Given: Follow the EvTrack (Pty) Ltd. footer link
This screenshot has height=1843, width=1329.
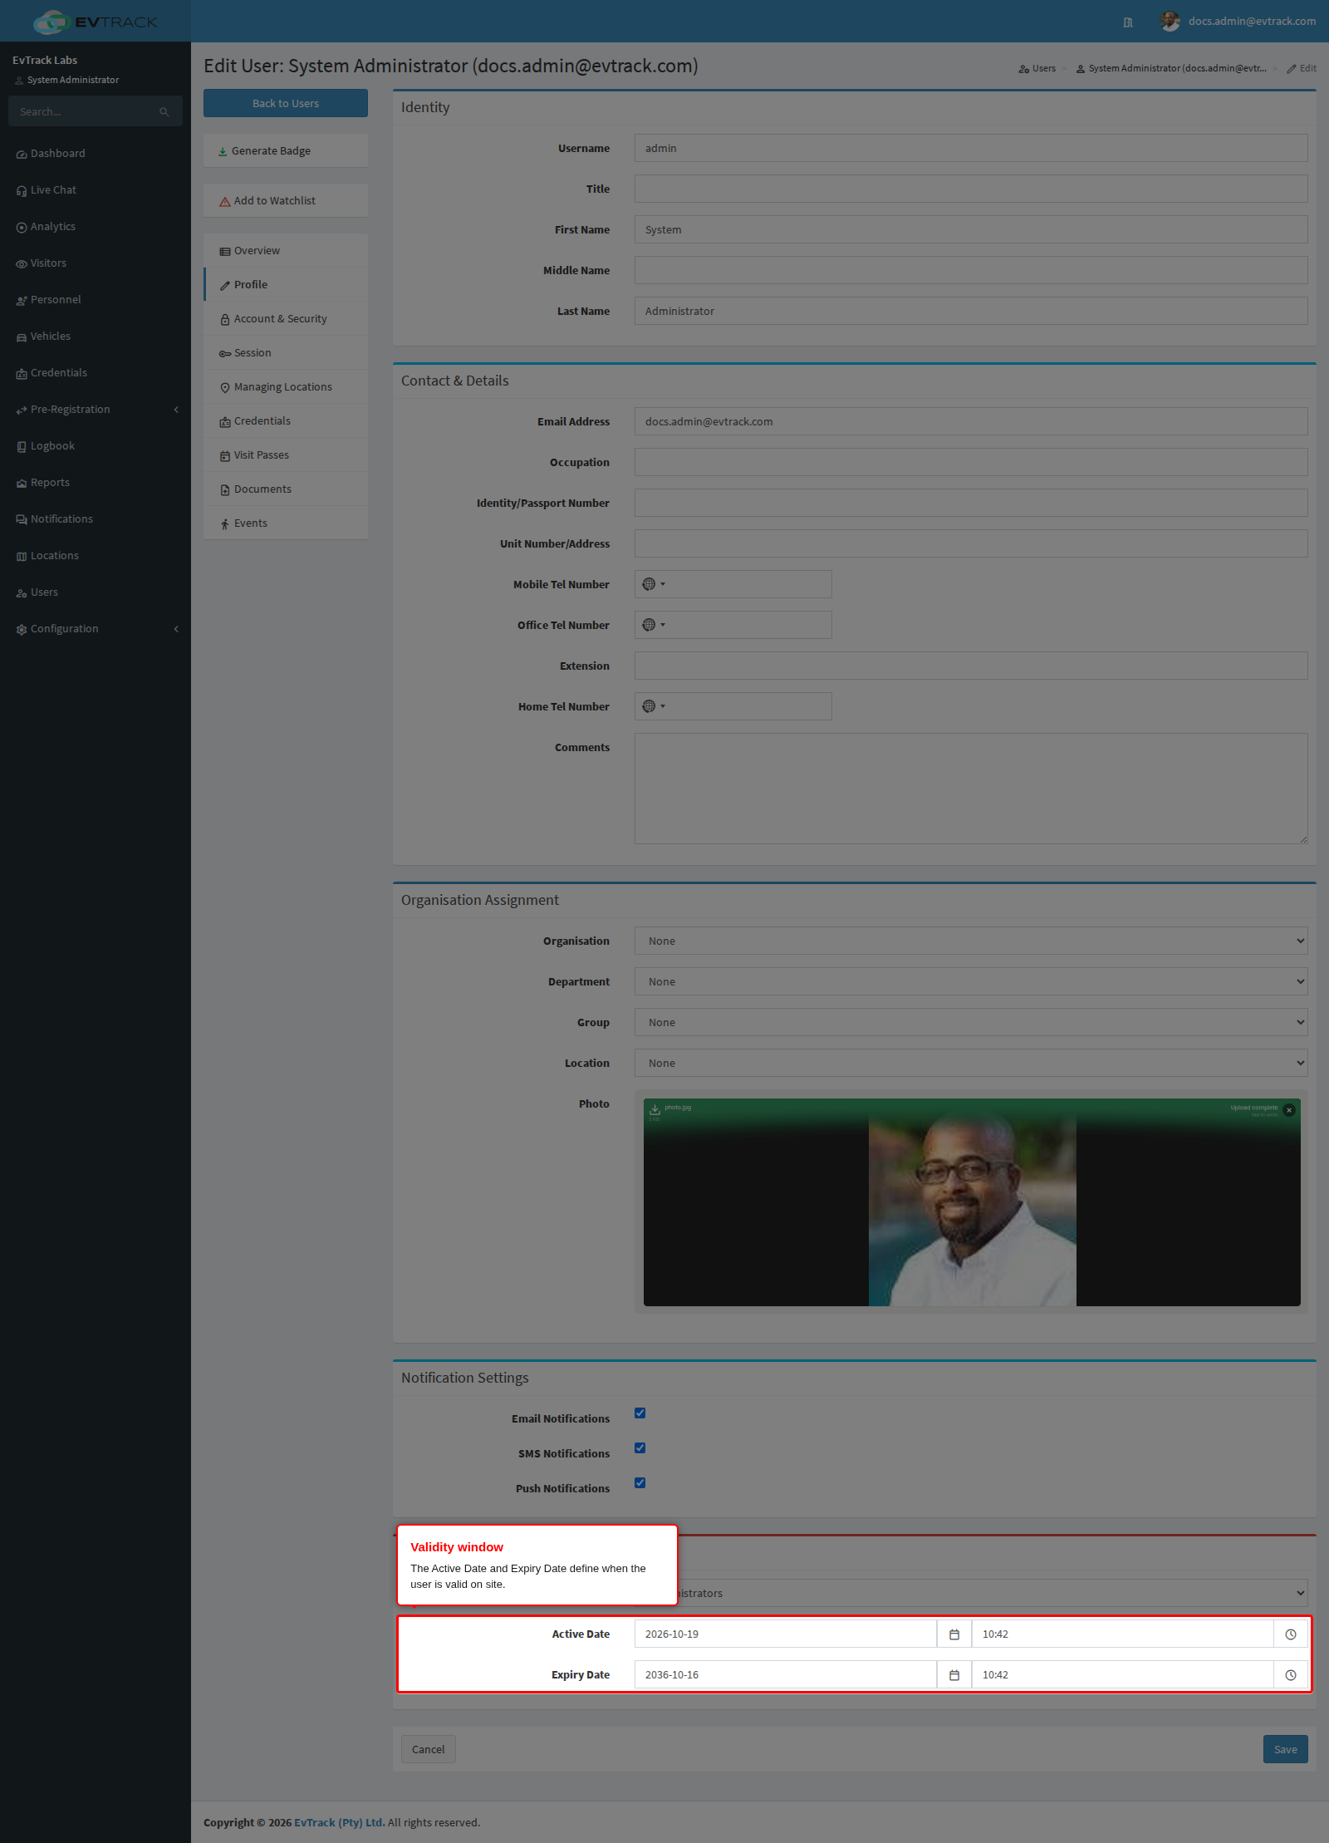Looking at the screenshot, I should pos(339,1822).
